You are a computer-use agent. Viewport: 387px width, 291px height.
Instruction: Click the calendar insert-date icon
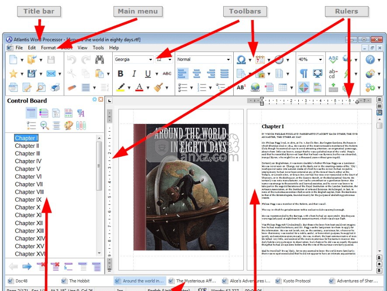point(260,59)
